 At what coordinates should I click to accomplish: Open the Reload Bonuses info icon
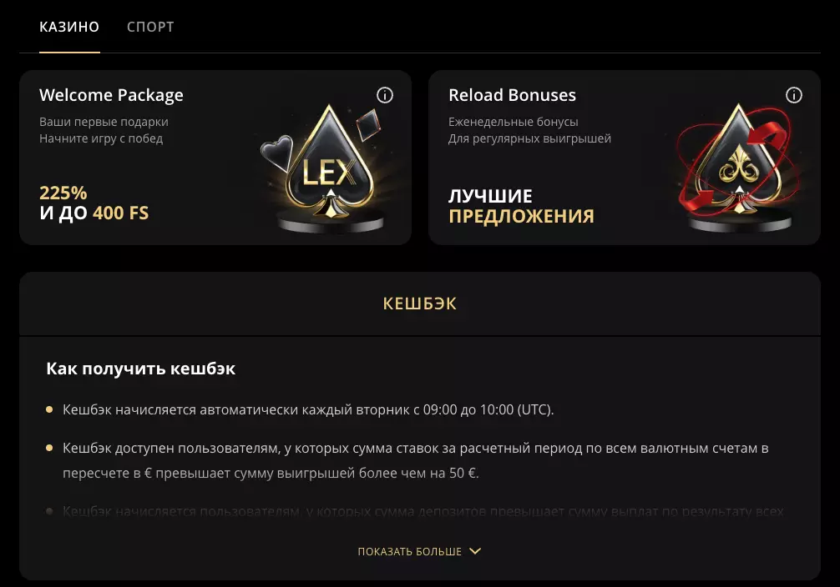coord(795,94)
